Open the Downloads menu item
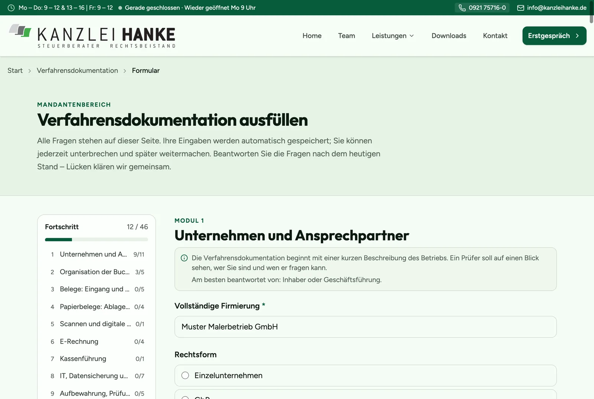The width and height of the screenshot is (594, 399). [449, 36]
